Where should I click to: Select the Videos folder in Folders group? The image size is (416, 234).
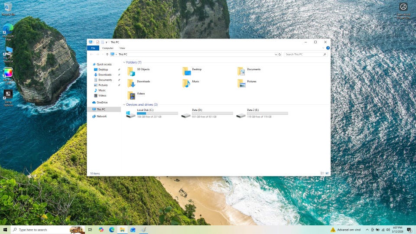136,95
